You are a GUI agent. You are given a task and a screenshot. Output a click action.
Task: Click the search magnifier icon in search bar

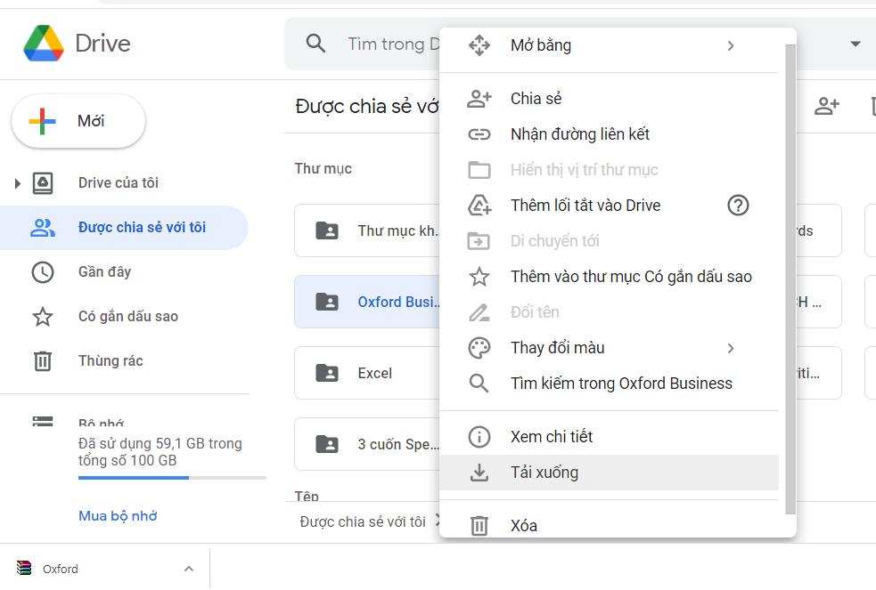pos(315,44)
